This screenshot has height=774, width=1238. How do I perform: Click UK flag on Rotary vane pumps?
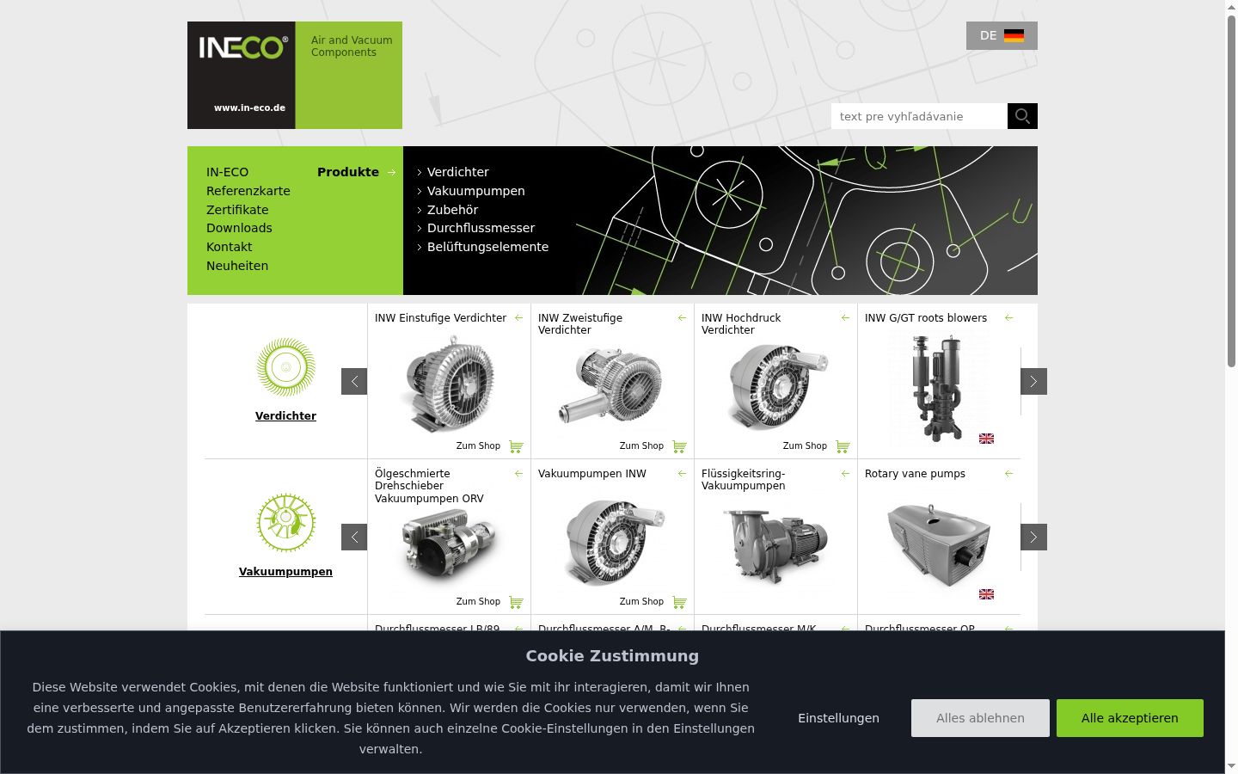coord(987,594)
